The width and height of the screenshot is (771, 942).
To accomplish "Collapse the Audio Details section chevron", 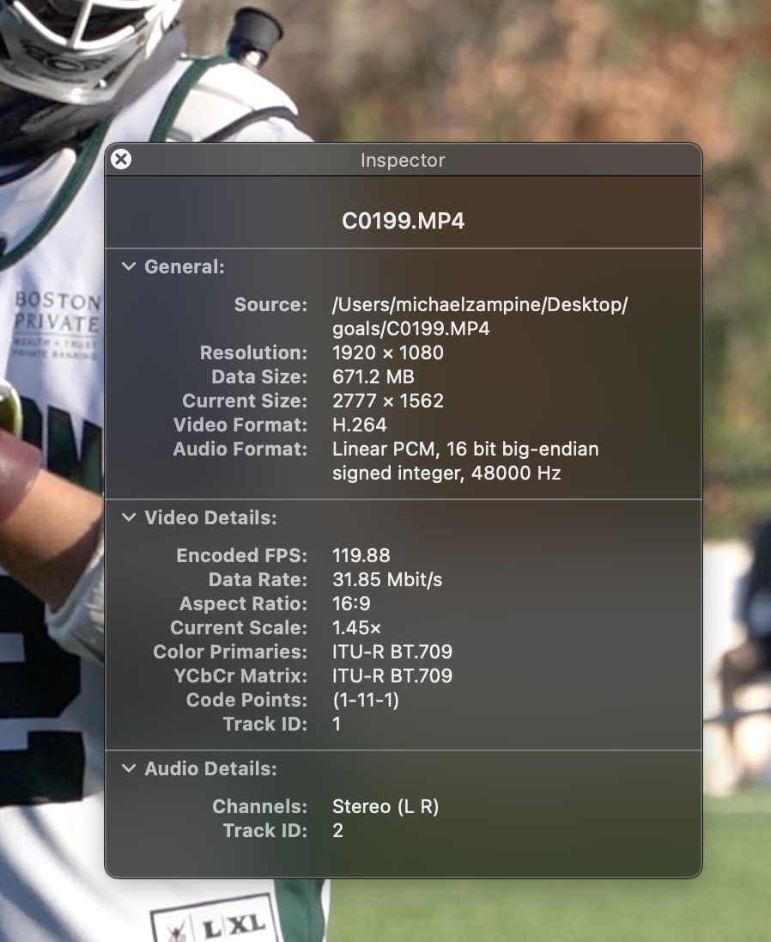I will 129,768.
